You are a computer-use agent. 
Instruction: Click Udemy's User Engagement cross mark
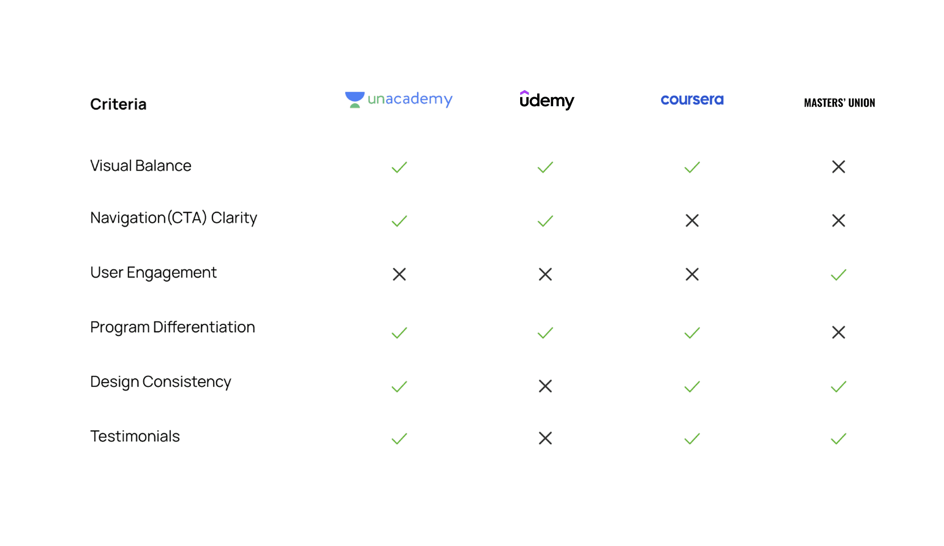pyautogui.click(x=545, y=274)
